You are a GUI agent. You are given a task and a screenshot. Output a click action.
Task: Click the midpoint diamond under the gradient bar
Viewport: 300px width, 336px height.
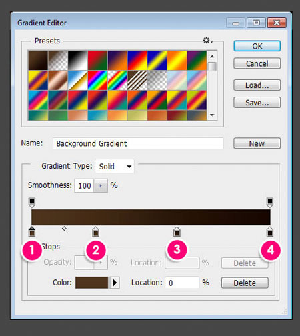coord(64,228)
